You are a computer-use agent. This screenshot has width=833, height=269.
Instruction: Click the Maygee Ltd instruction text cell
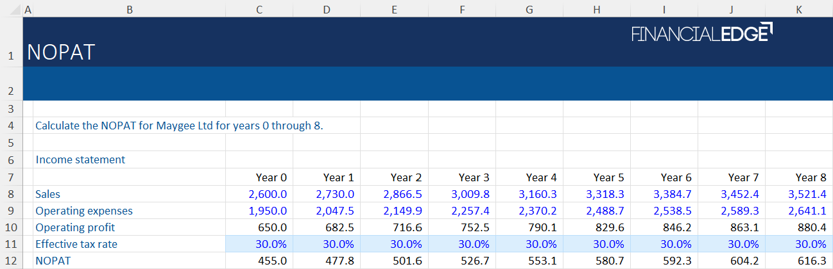point(179,126)
